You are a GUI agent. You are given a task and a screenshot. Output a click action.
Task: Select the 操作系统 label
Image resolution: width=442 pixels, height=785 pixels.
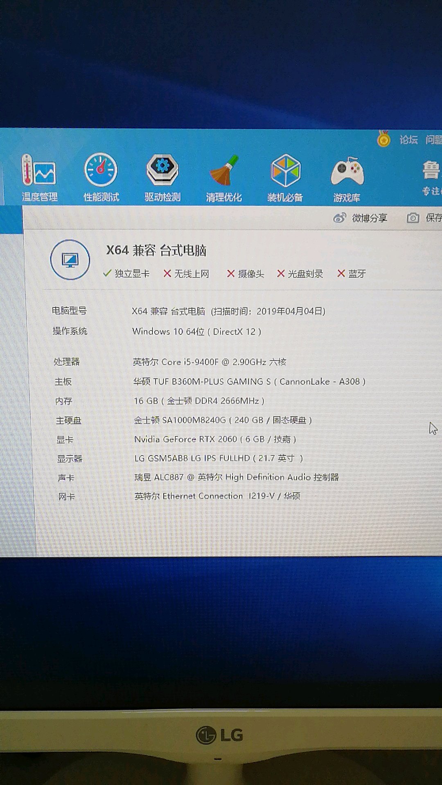tap(70, 331)
